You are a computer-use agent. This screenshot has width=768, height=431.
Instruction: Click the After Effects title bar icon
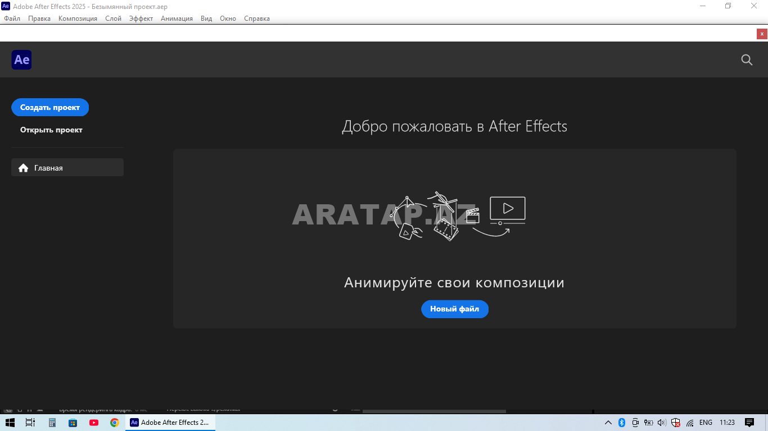coord(6,6)
